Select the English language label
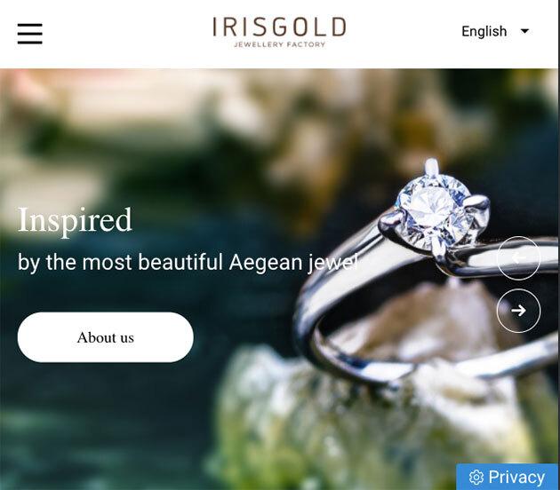 pyautogui.click(x=484, y=31)
